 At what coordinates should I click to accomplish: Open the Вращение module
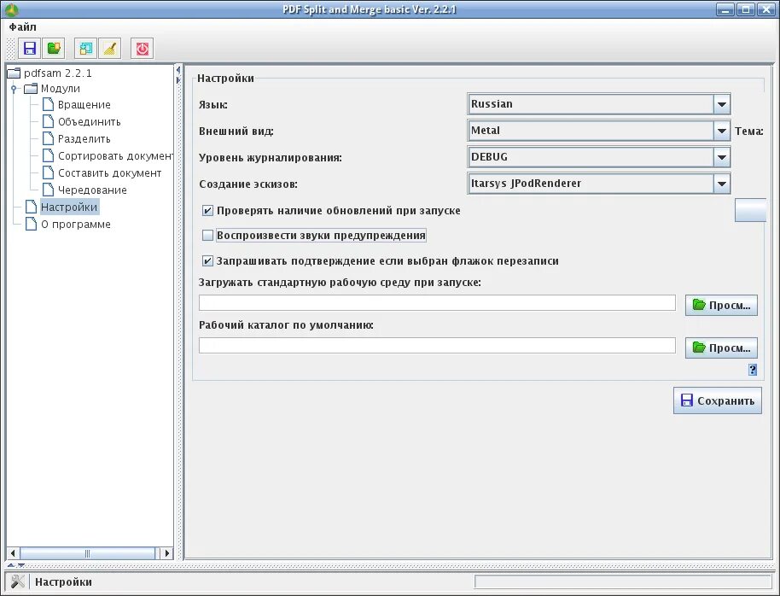[77, 104]
